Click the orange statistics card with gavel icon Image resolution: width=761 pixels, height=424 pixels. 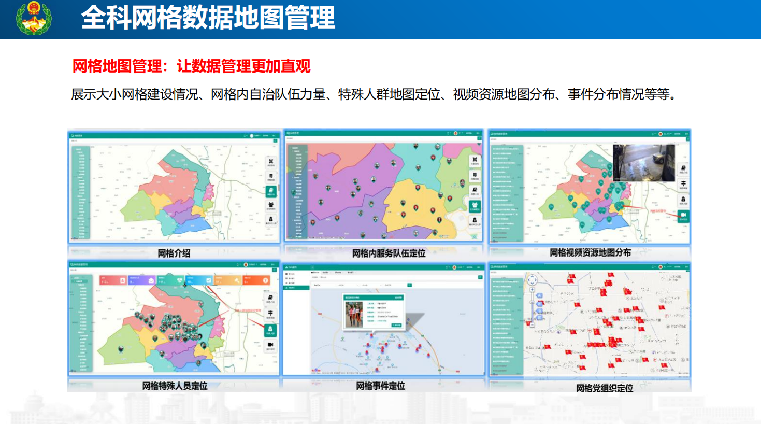228,280
